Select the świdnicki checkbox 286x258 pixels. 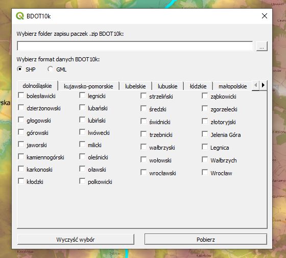pos(144,122)
